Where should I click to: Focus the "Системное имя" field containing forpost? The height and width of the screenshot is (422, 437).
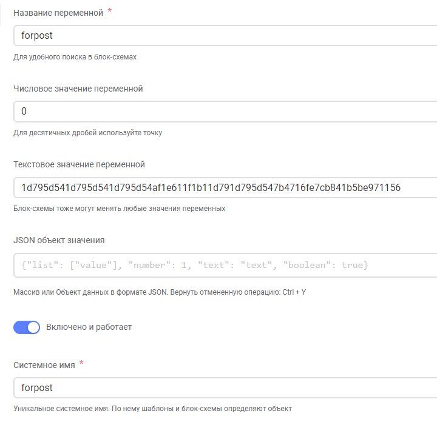pyautogui.click(x=225, y=388)
